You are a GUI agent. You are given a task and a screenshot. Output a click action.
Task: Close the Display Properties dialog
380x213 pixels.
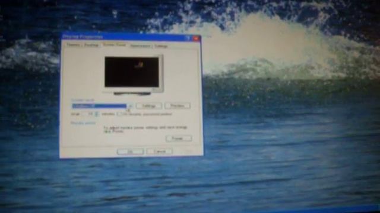click(x=196, y=38)
